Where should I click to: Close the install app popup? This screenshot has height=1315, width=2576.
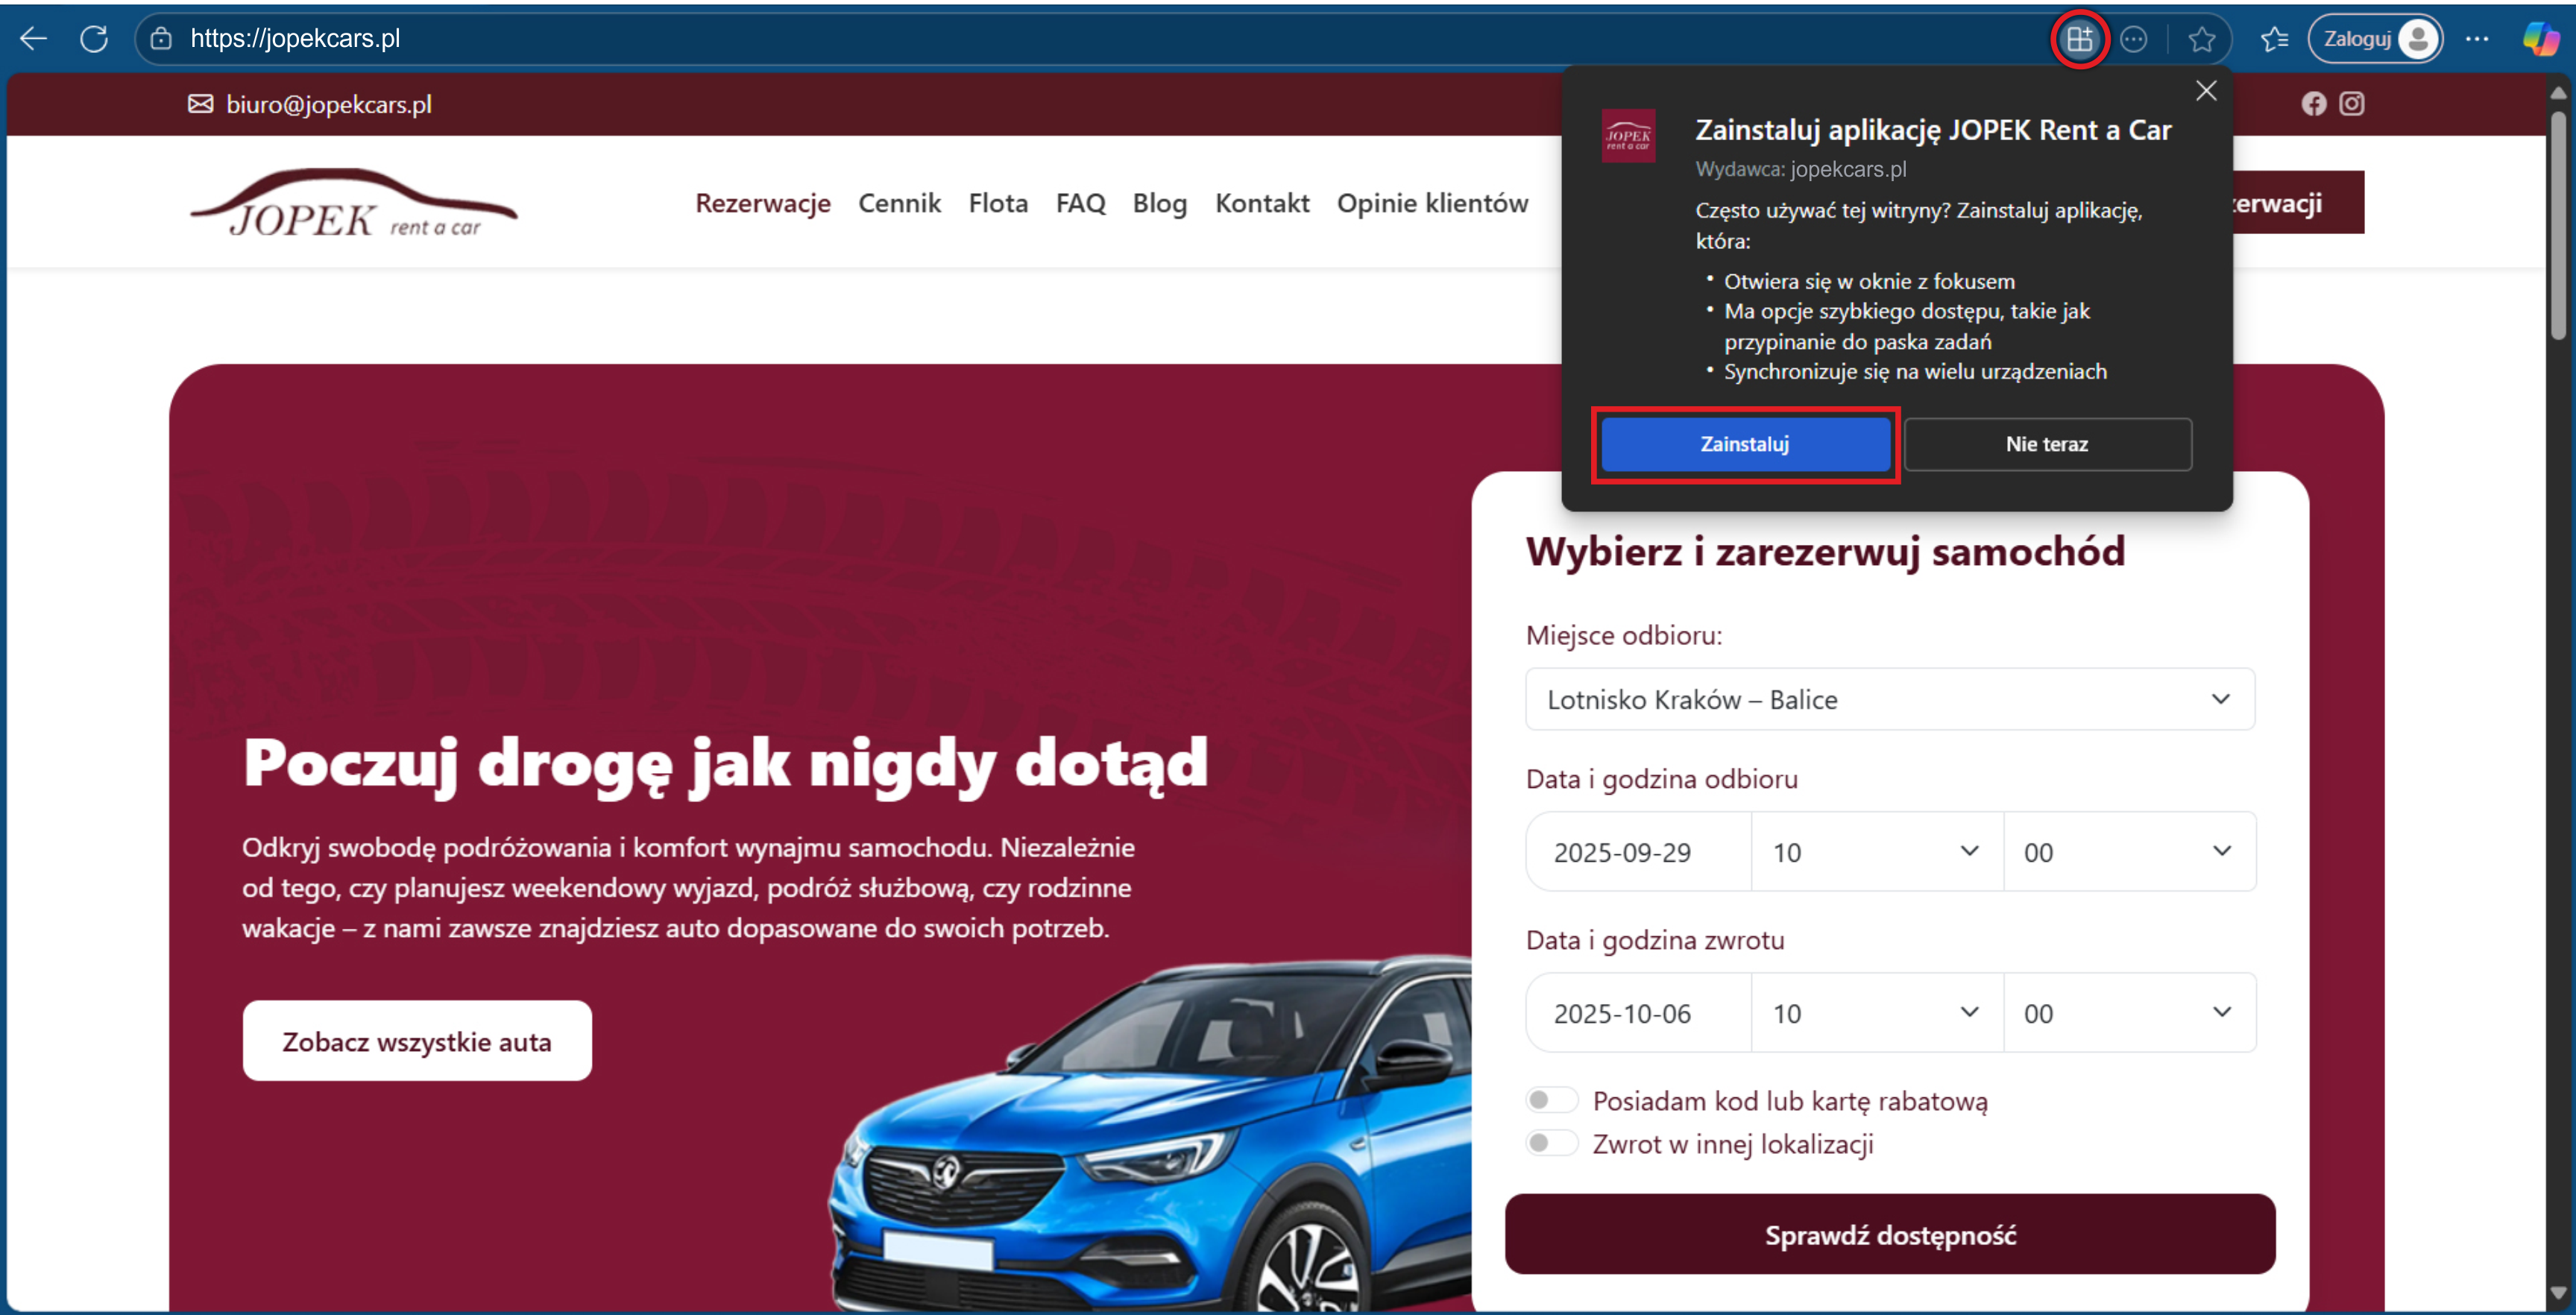click(2205, 91)
